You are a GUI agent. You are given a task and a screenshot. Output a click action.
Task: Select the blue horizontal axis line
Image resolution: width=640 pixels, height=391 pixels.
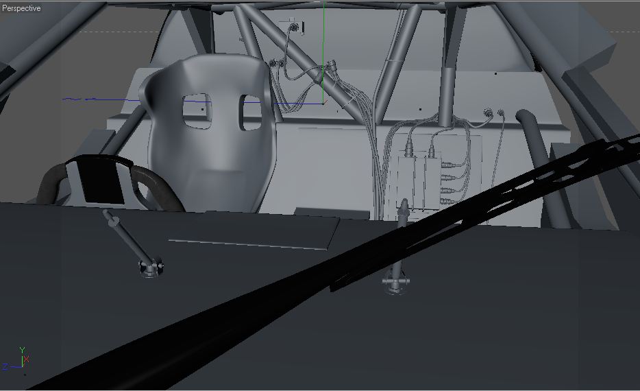(x=192, y=101)
